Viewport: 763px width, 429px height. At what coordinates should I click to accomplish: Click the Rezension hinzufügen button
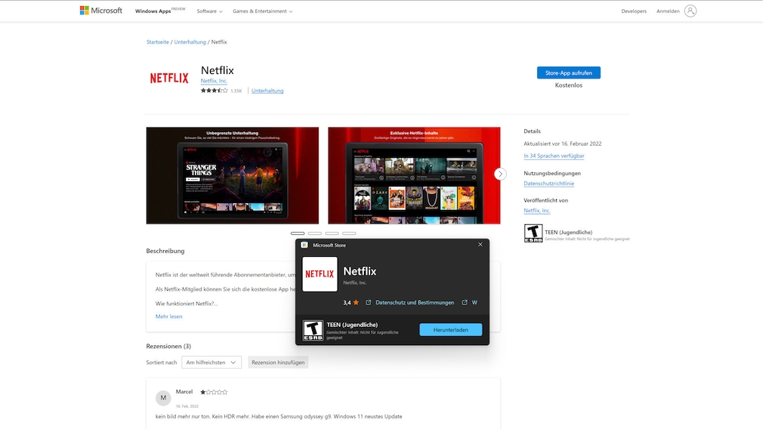(x=278, y=363)
